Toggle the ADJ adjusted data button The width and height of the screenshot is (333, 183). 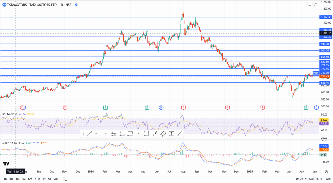tap(328, 179)
